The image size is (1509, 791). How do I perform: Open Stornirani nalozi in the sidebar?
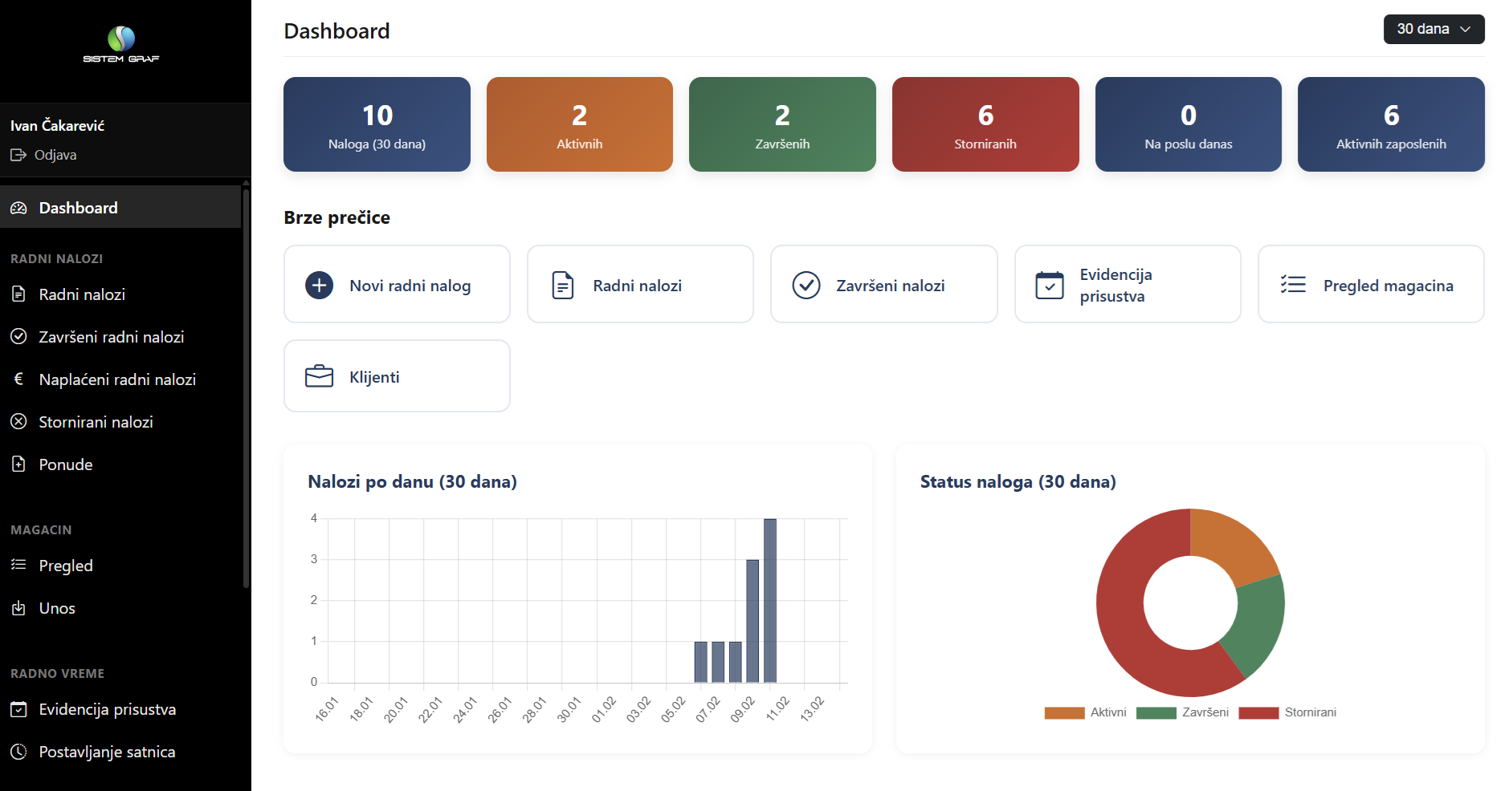(x=96, y=422)
